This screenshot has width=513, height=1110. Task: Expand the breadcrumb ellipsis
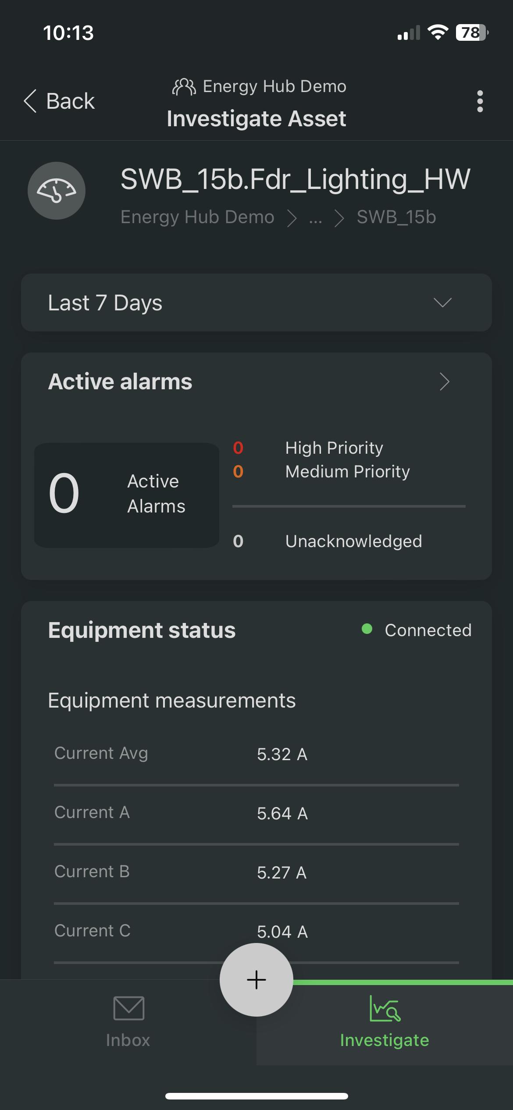pyautogui.click(x=315, y=218)
